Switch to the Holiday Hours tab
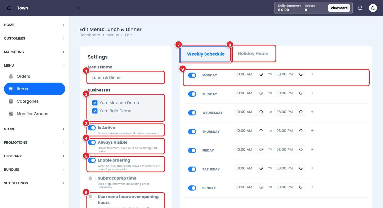The width and height of the screenshot is (383, 208). (x=253, y=54)
